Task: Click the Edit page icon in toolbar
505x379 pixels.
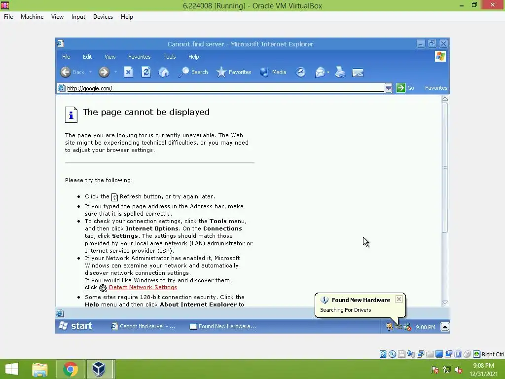Action: (x=358, y=73)
